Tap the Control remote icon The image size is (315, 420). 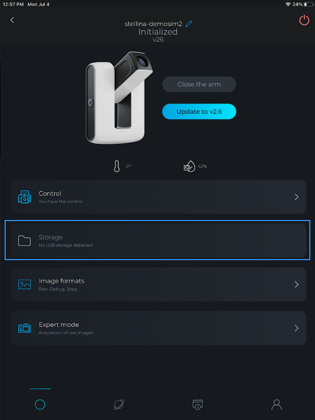coord(24,197)
